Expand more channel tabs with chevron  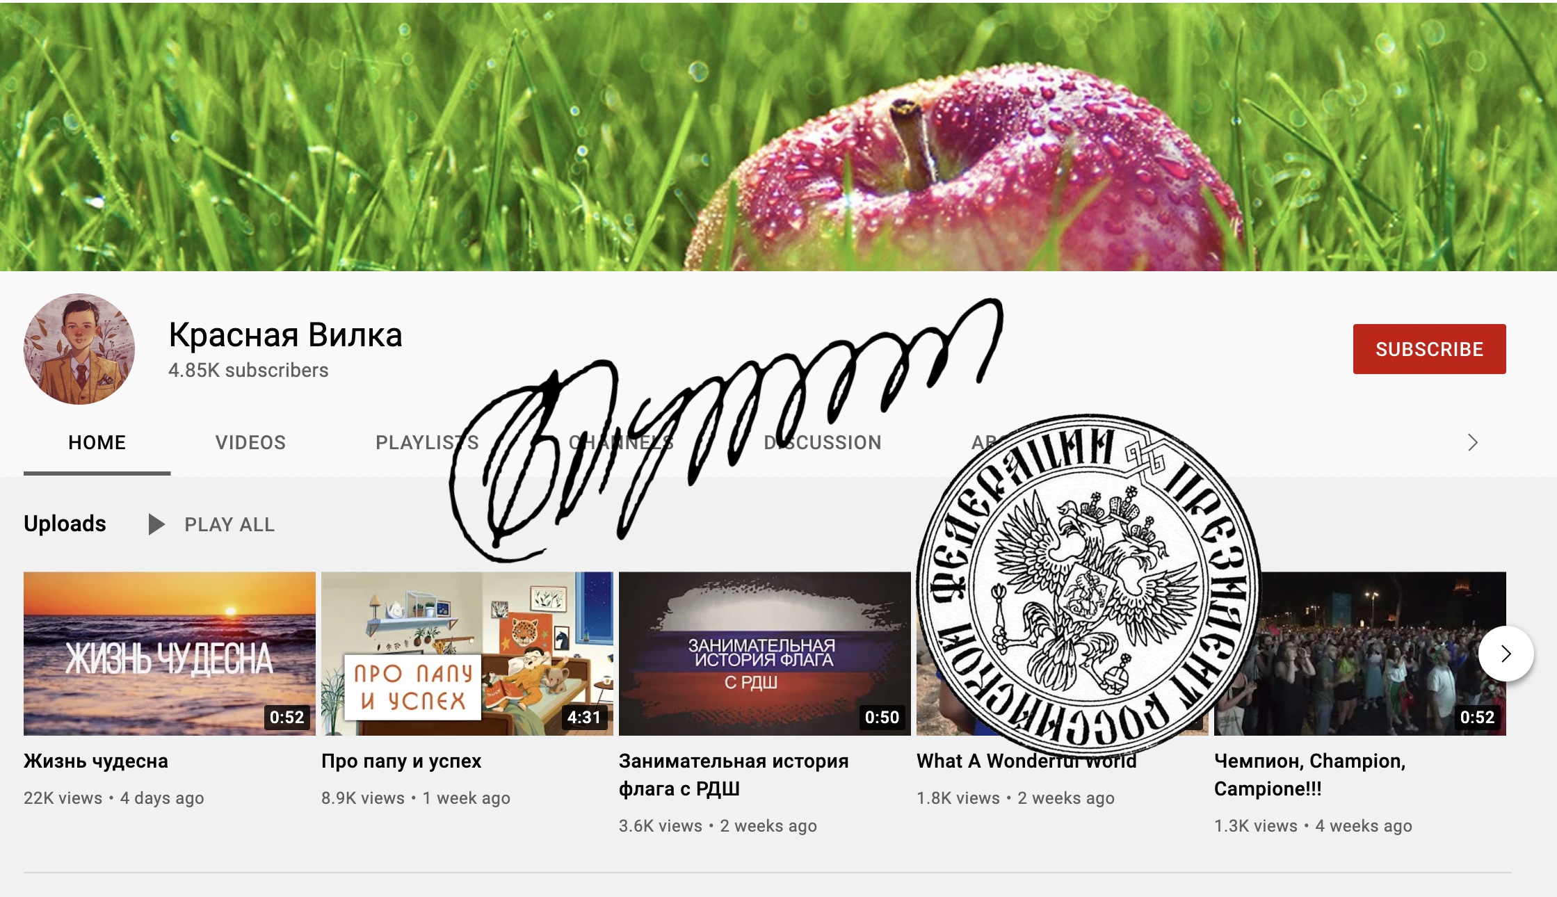1472,442
